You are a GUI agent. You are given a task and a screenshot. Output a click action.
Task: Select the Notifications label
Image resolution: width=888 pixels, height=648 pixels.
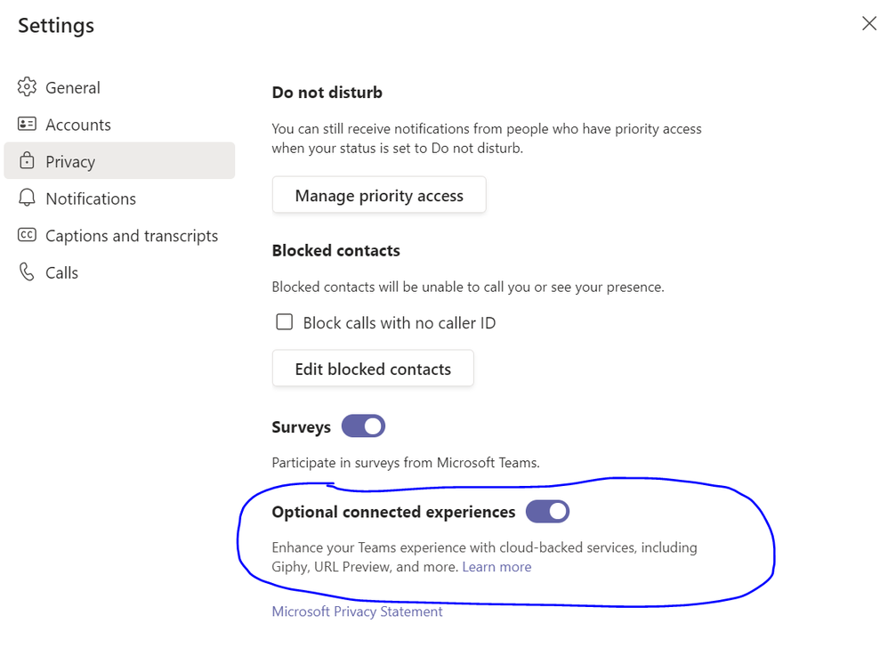point(91,198)
